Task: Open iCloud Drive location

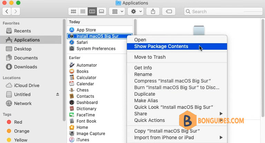Action: point(31,85)
